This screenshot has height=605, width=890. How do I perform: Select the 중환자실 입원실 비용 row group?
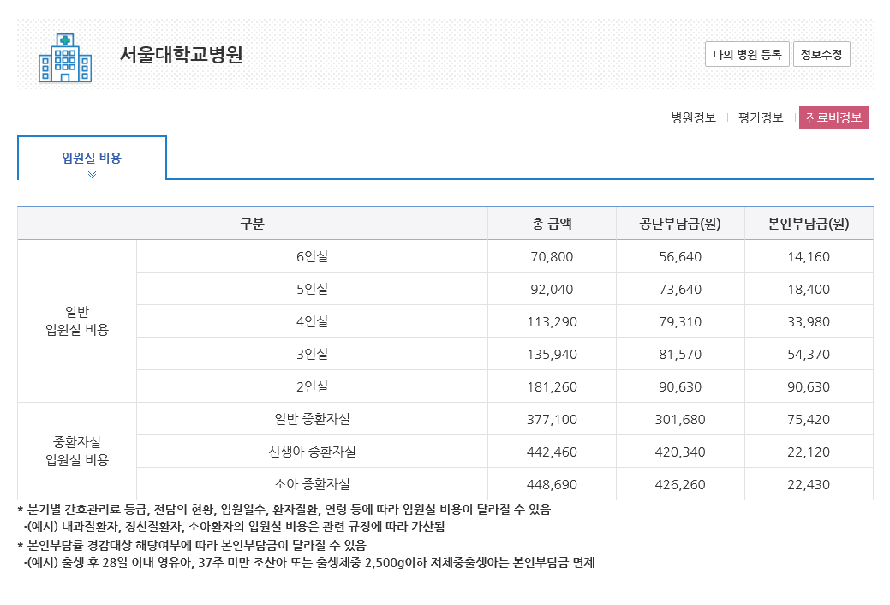[77, 451]
